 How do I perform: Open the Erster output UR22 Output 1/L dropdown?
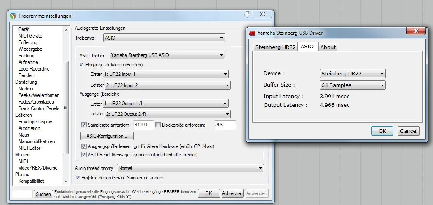tap(165, 104)
